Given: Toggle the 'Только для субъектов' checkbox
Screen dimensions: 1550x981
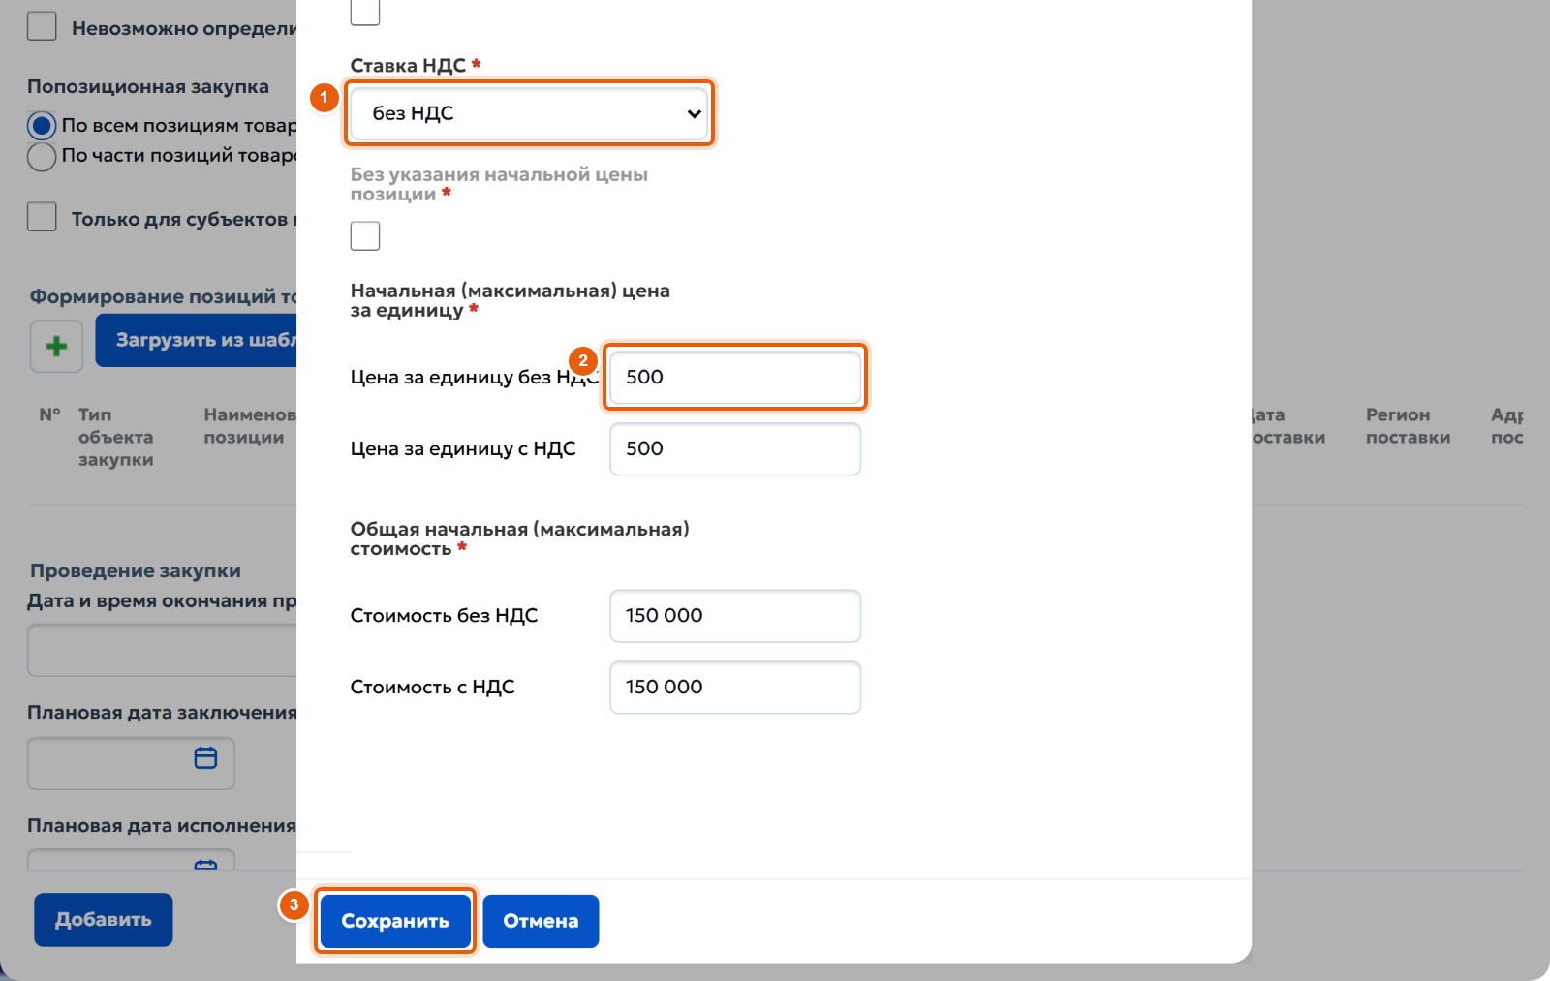Looking at the screenshot, I should (x=42, y=217).
